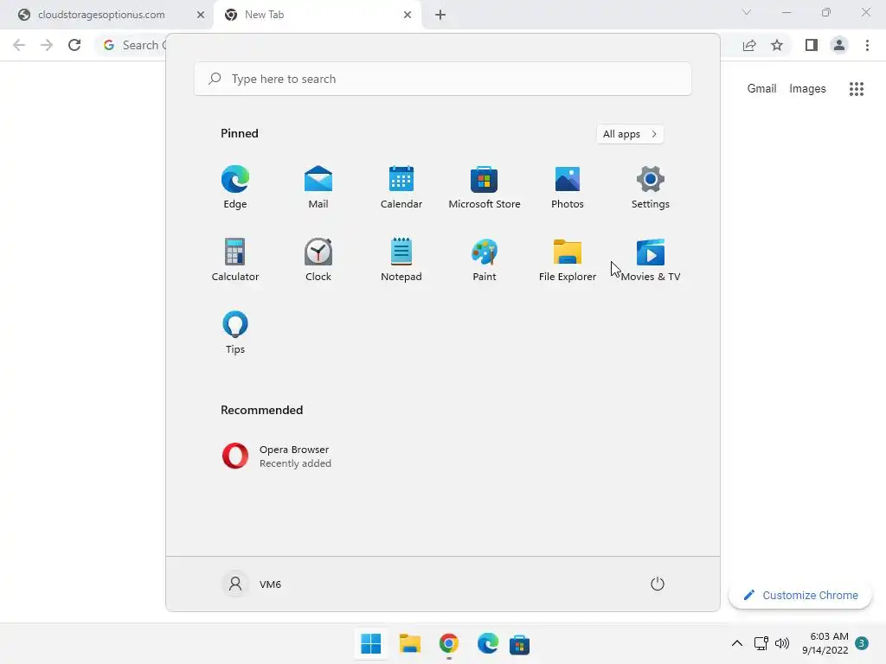
Task: Launch Mail from pinned apps
Action: pos(318,188)
